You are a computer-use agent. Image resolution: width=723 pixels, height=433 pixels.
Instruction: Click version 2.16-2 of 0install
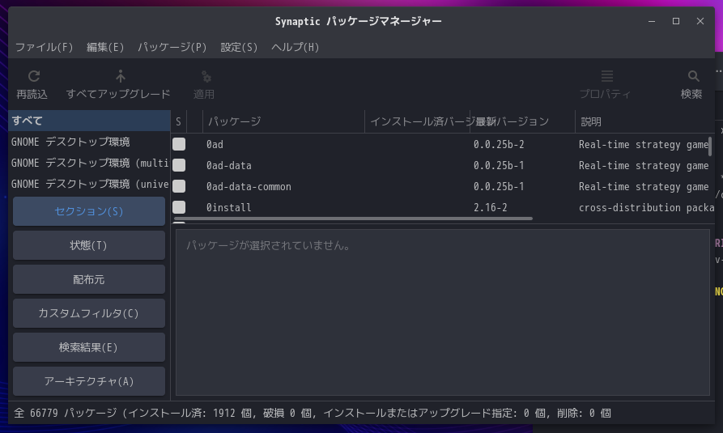[x=490, y=207]
